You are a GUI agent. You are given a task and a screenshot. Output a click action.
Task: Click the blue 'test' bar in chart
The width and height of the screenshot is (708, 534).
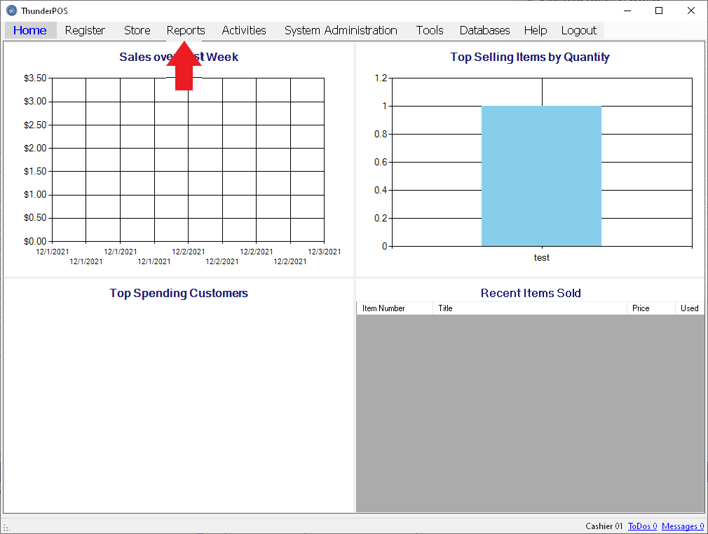tap(541, 176)
